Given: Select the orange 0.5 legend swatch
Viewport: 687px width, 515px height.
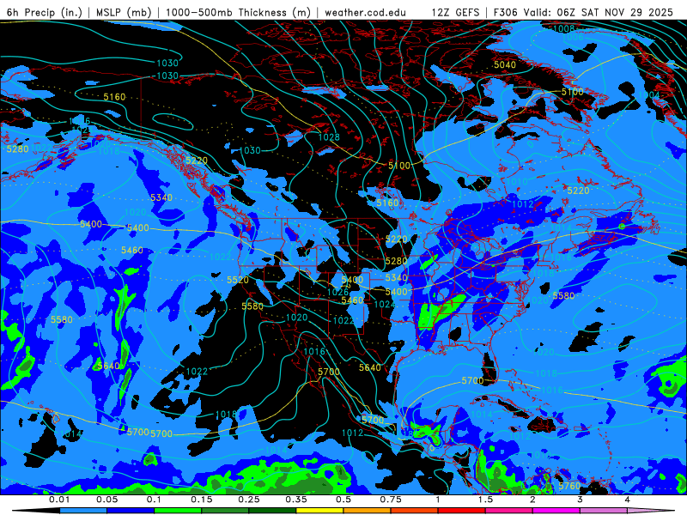Looking at the screenshot, I should tap(368, 511).
